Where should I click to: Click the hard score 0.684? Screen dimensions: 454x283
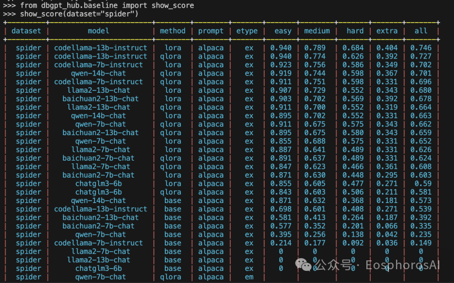[353, 47]
